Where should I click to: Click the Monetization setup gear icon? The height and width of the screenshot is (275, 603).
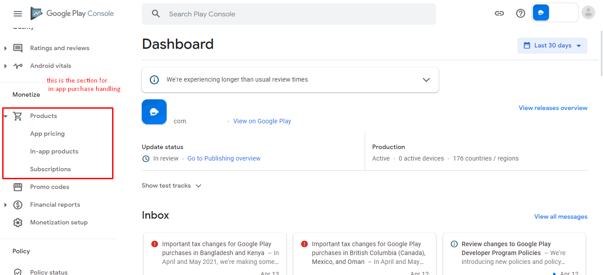coord(18,223)
